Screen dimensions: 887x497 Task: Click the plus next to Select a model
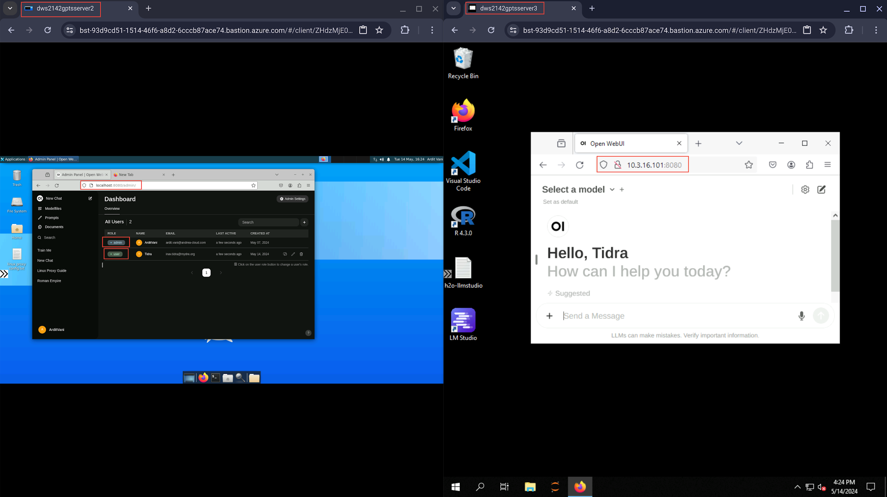click(x=622, y=190)
